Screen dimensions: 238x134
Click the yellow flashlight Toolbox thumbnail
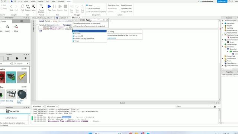point(22,77)
